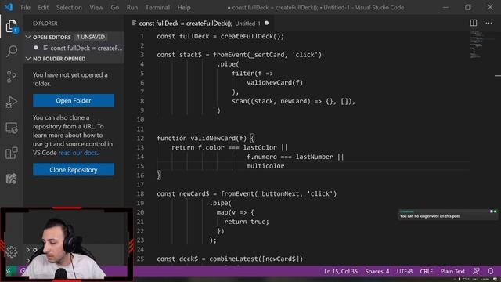Open the Terminal menu
The width and height of the screenshot is (501, 282).
coord(157,7)
